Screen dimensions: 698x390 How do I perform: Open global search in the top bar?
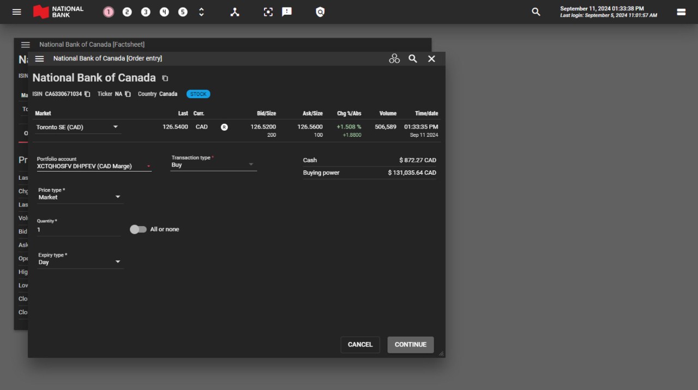(x=536, y=12)
